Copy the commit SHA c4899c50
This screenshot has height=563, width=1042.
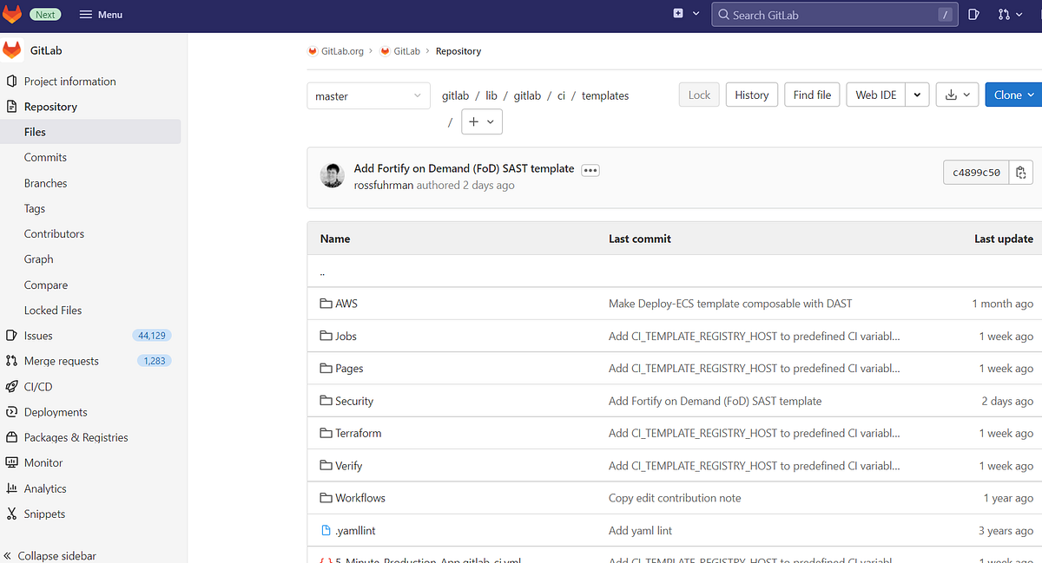pyautogui.click(x=1021, y=172)
